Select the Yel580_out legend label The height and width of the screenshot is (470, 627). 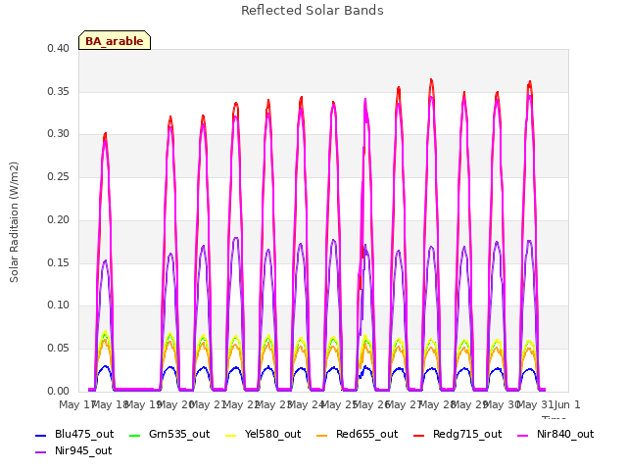click(x=272, y=434)
